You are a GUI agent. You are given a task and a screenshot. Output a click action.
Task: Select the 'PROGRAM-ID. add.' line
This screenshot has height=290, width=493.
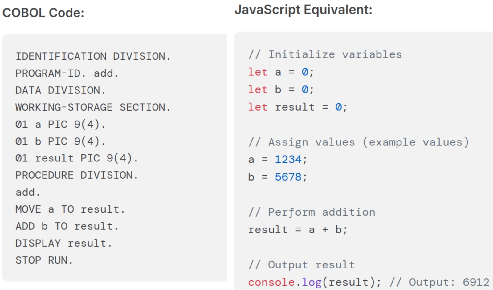coord(67,73)
